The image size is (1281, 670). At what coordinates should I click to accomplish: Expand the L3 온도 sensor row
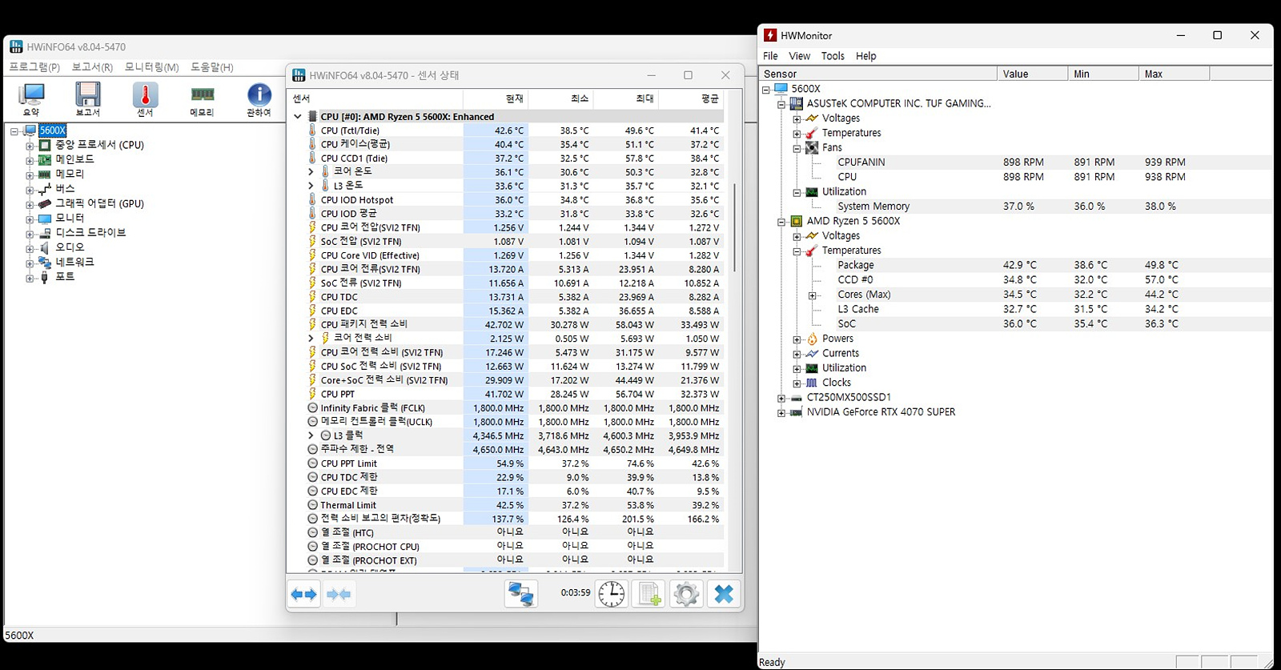coord(311,186)
